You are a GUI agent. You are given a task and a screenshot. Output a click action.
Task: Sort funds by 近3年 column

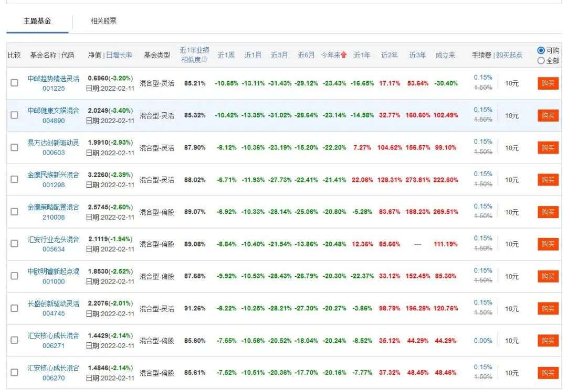pyautogui.click(x=417, y=55)
